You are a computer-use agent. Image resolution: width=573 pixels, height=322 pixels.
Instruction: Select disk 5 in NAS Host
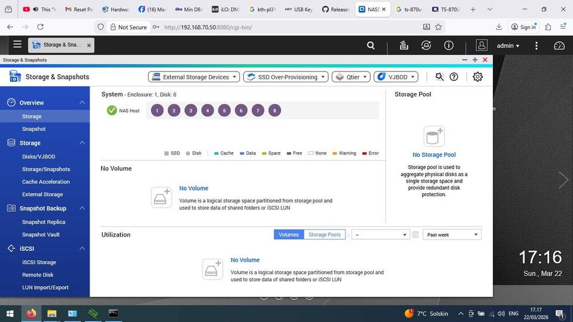[x=224, y=110]
